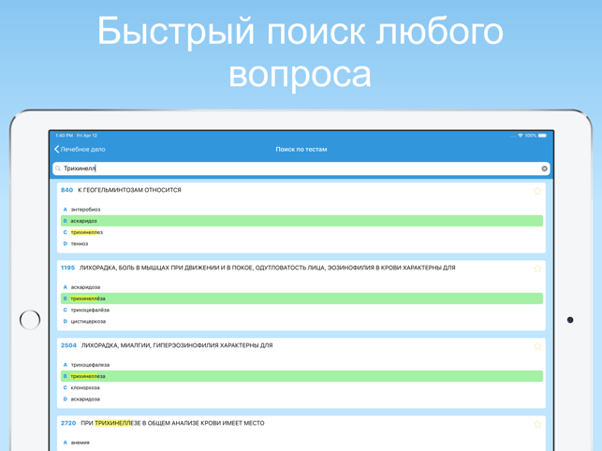This screenshot has width=602, height=451.
Task: Select answer A энтеробиоз in question 840
Action: click(x=86, y=210)
